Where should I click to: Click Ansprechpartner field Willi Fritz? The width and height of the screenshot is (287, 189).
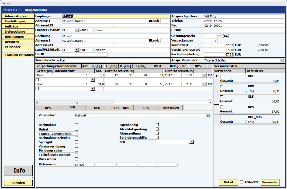click(x=244, y=16)
